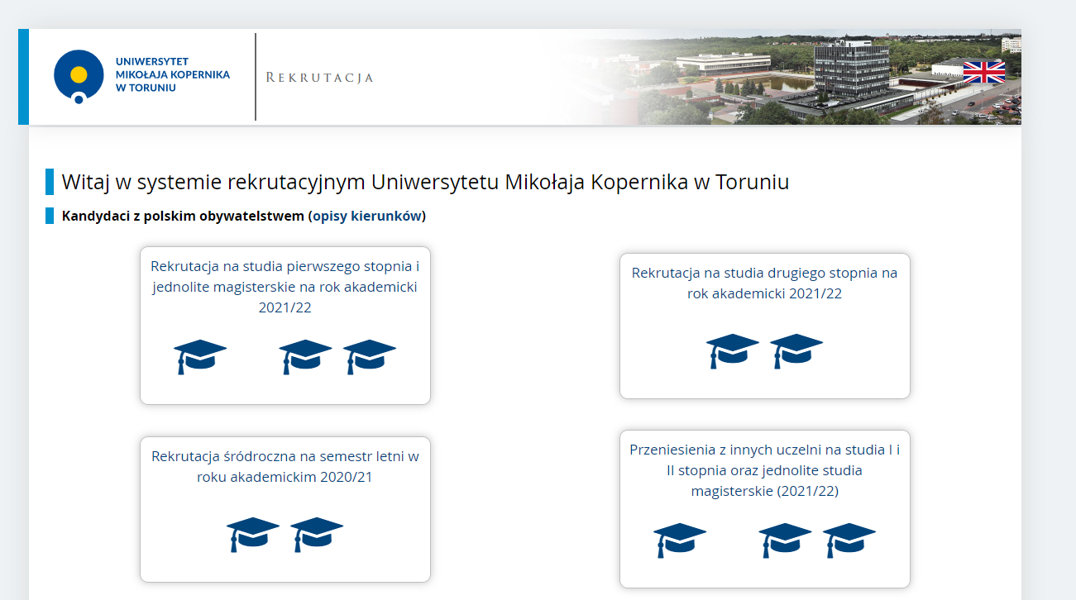Click middle graduation cap in transfers card
The width and height of the screenshot is (1076, 600).
[x=785, y=540]
